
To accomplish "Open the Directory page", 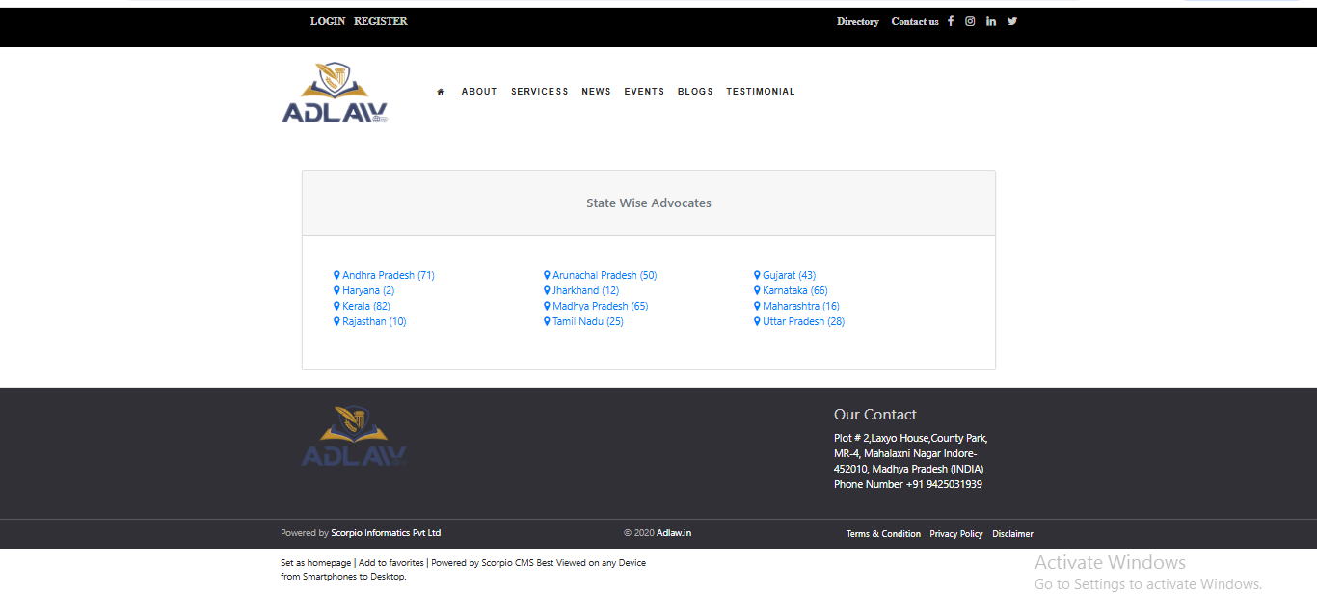I will 857,21.
